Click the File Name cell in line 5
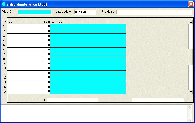 click(88, 45)
